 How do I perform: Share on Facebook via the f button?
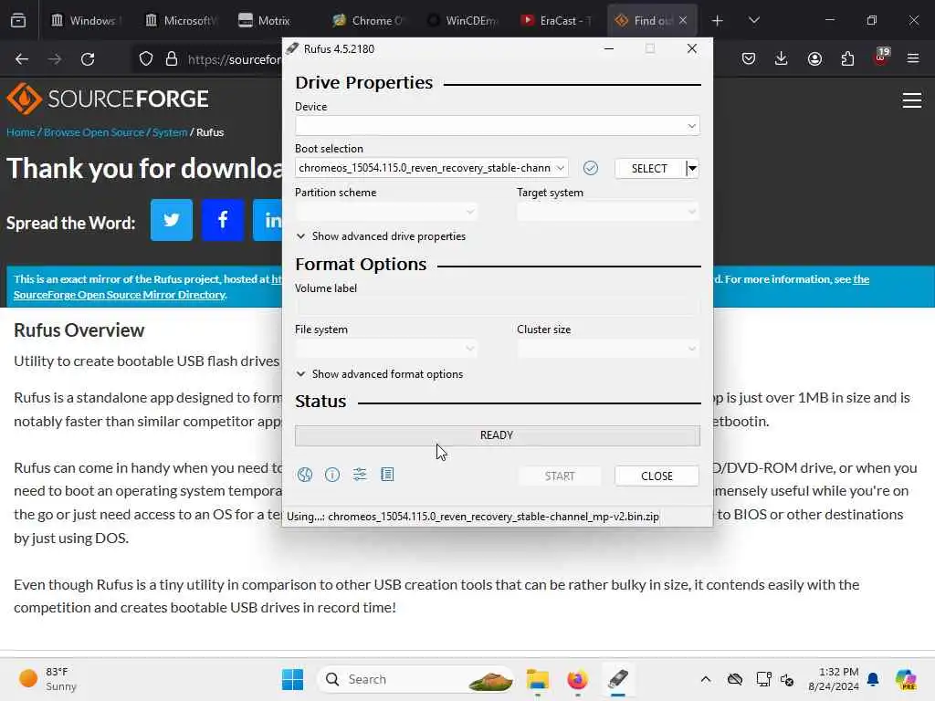[223, 220]
